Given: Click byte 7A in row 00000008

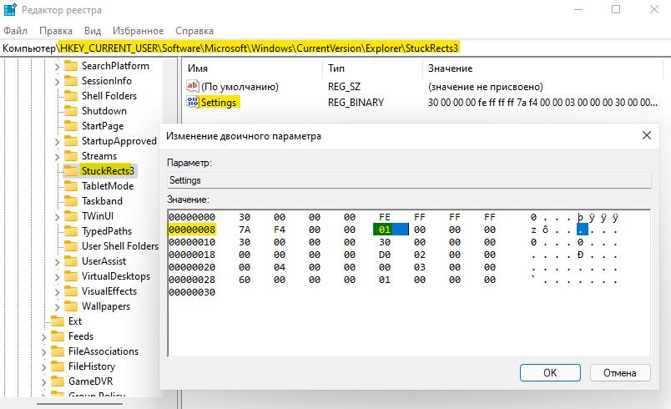Looking at the screenshot, I should [245, 230].
